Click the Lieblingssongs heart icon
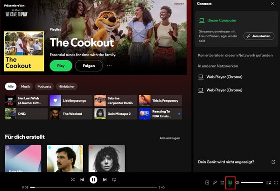 tap(56, 100)
